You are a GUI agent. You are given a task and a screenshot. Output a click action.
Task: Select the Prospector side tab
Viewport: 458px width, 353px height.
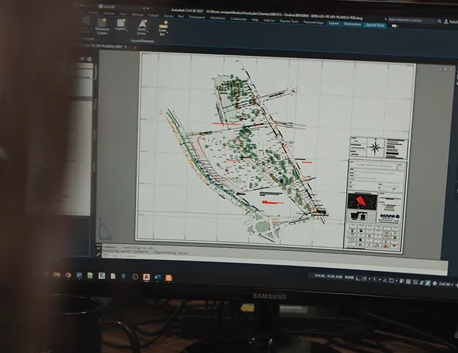(96, 73)
